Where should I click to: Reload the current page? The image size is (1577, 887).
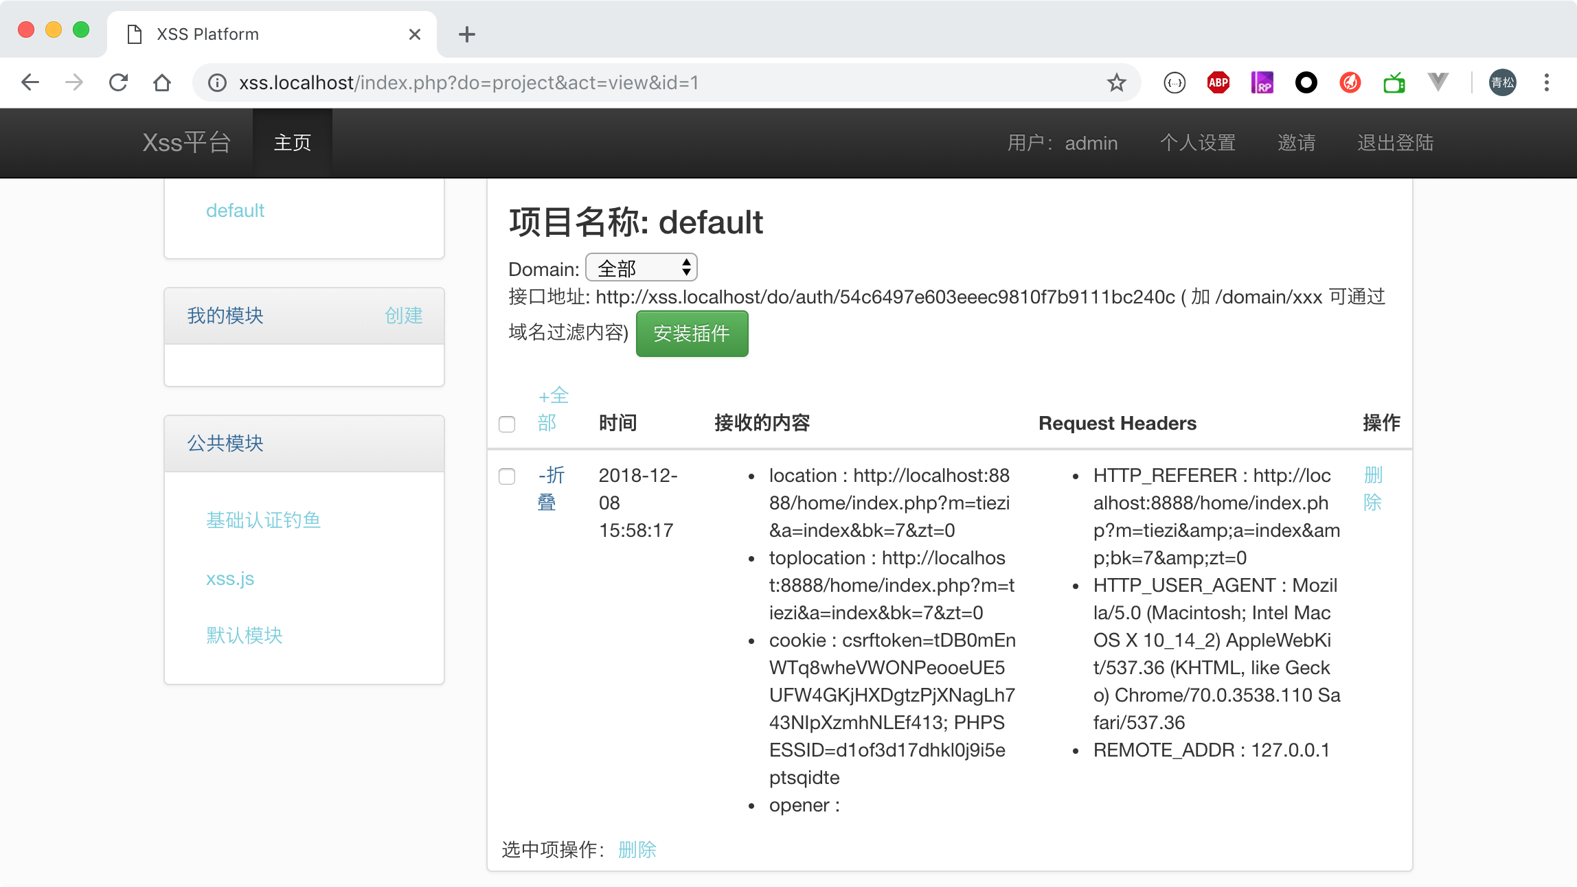click(x=119, y=82)
